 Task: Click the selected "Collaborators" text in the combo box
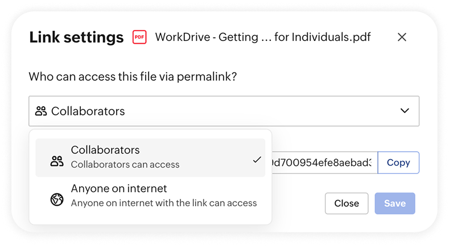(88, 111)
